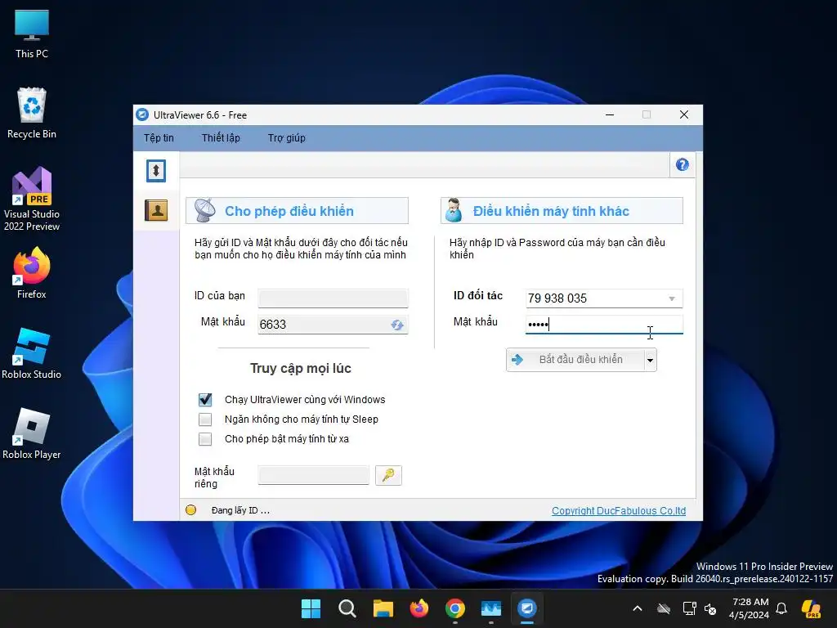Select Visual Studio 2022 Preview shortcut
837x628 pixels.
(32, 199)
